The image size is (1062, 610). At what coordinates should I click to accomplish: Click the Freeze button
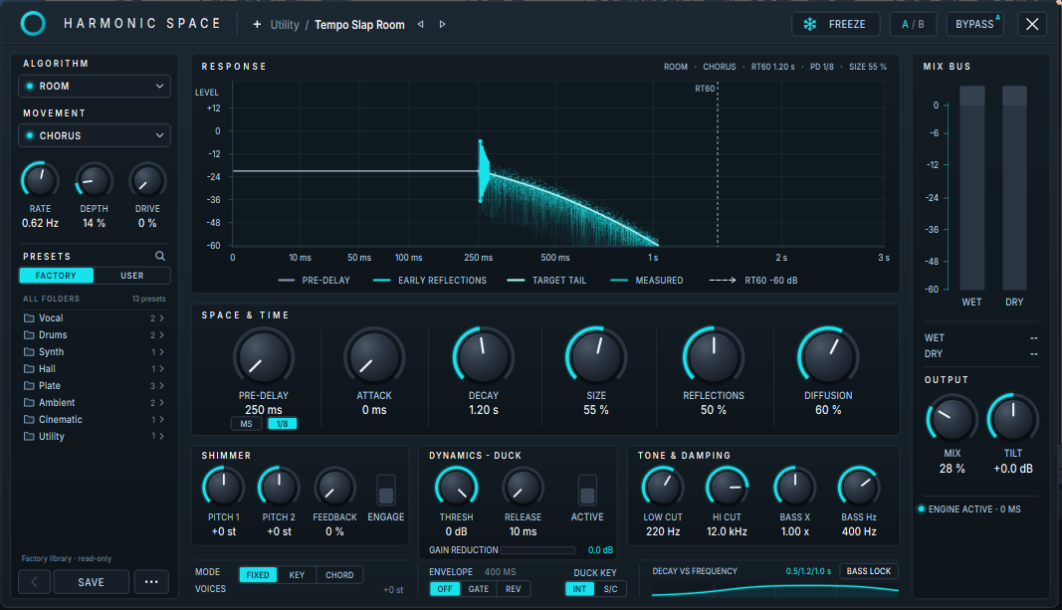coord(835,24)
